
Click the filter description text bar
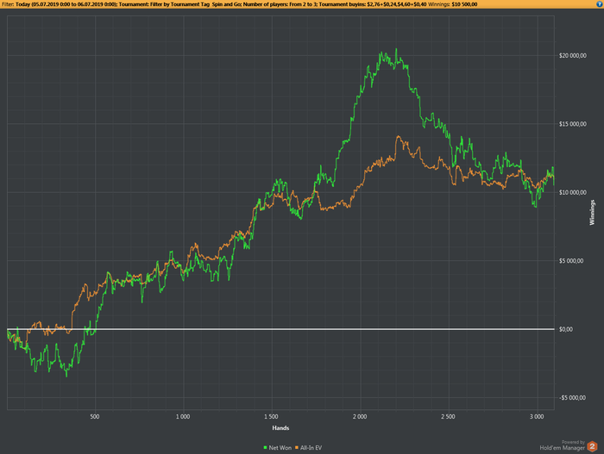tap(302, 4)
